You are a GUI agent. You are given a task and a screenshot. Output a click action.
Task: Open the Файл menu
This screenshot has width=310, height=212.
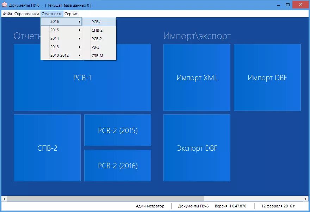[7, 14]
